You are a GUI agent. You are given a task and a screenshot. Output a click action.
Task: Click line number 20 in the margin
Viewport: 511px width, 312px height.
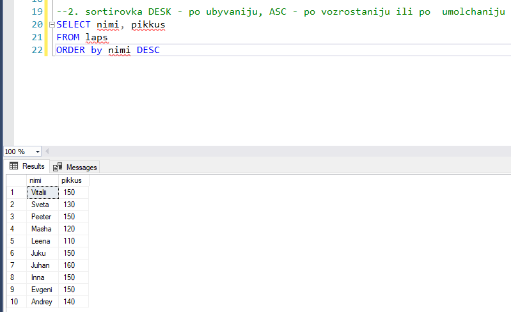37,25
